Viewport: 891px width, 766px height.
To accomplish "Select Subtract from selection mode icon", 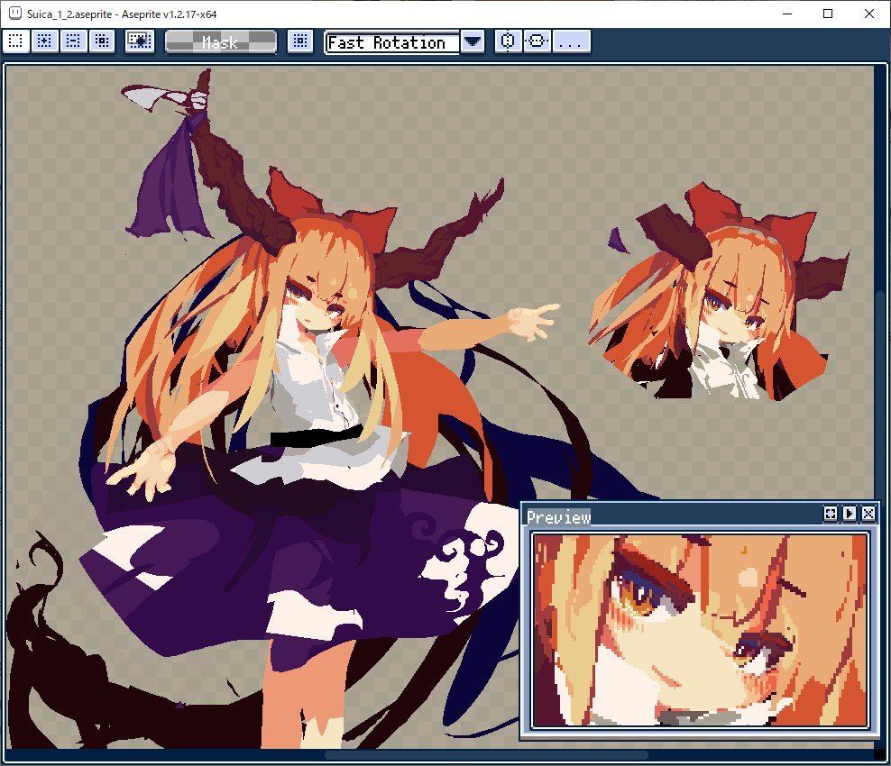I will coord(73,41).
